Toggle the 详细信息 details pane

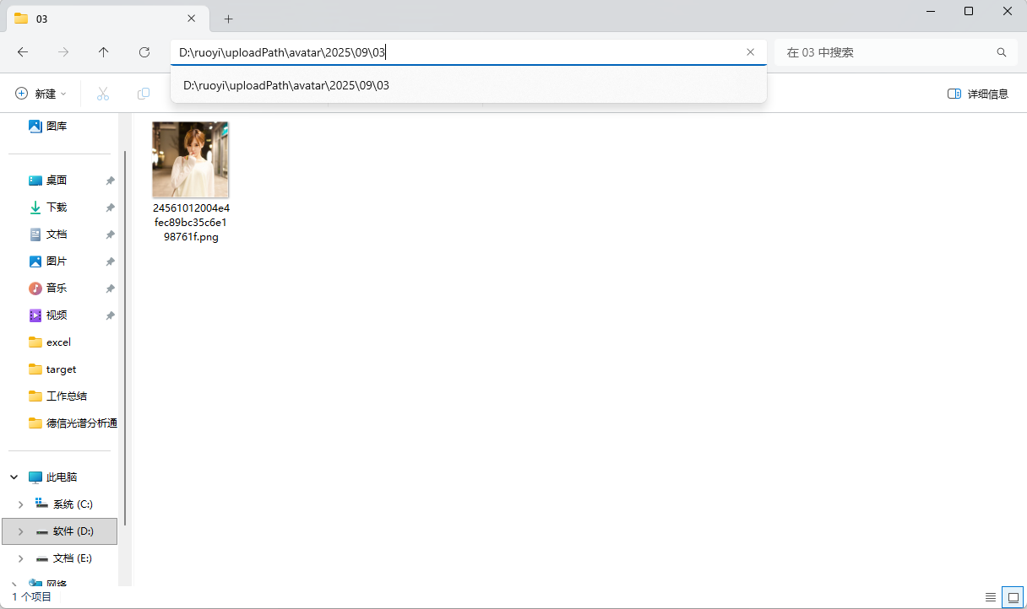[978, 94]
